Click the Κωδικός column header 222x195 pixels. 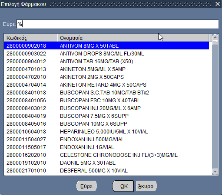(x=30, y=38)
